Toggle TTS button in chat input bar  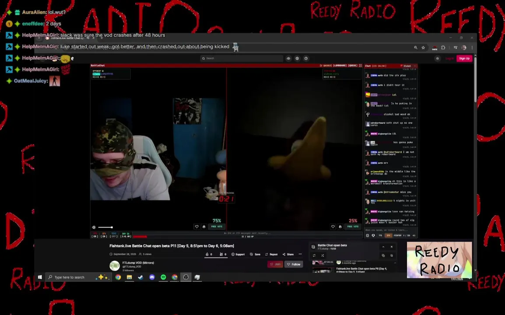[x=380, y=235]
